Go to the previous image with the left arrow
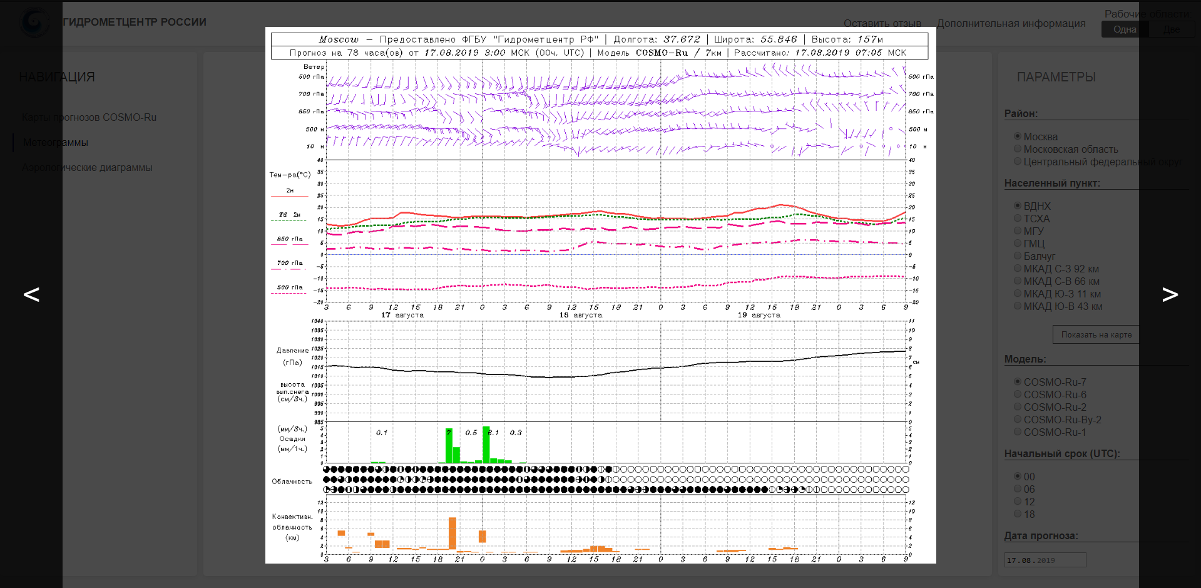The width and height of the screenshot is (1201, 588). click(31, 294)
